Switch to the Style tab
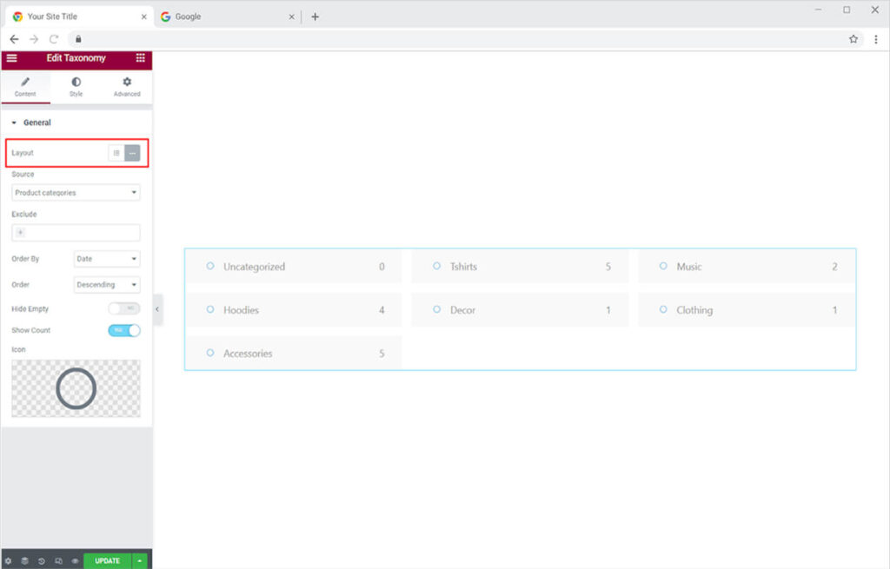This screenshot has width=890, height=569. pos(76,87)
